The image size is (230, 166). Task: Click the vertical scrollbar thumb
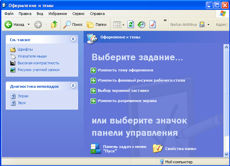click(x=226, y=93)
